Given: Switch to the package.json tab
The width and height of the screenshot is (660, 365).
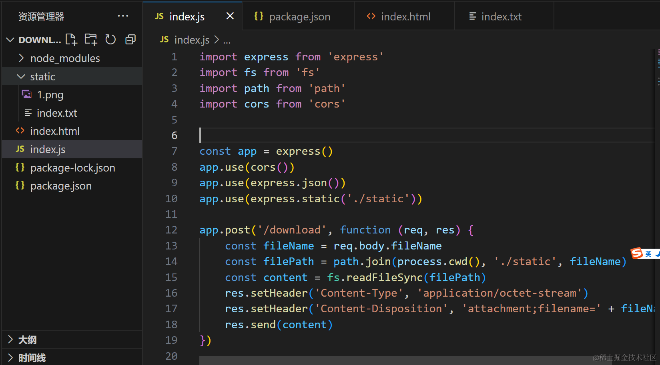Looking at the screenshot, I should click(298, 16).
